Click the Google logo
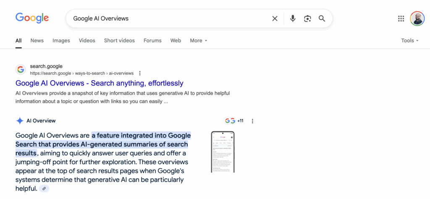 pyautogui.click(x=32, y=18)
